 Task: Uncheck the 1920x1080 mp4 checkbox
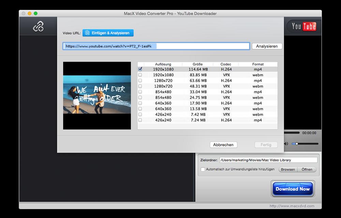click(x=140, y=69)
